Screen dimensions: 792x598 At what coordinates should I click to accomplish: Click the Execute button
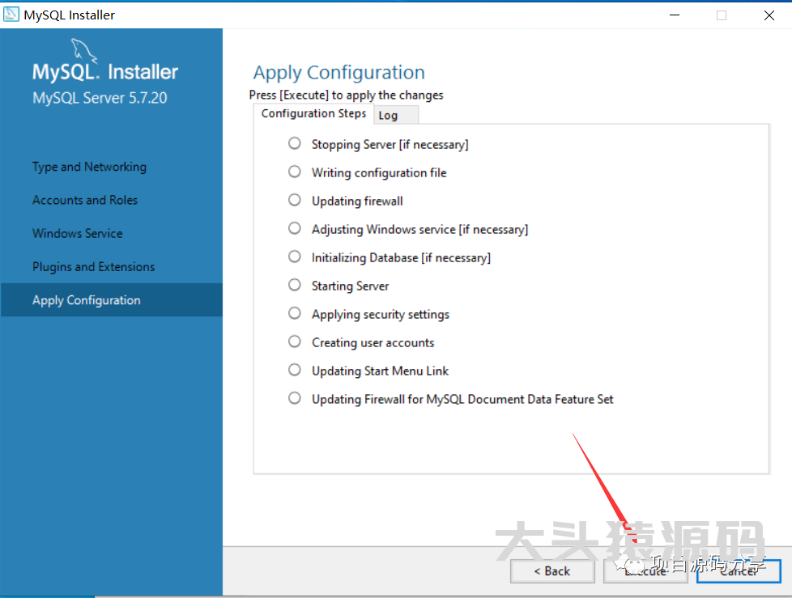(x=645, y=570)
